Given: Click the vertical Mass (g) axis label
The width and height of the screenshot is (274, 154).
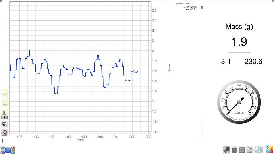Looking at the screenshot, I should 170,67.
